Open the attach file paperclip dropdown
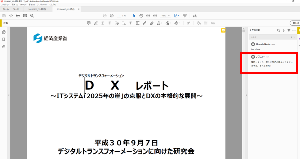 168,23
